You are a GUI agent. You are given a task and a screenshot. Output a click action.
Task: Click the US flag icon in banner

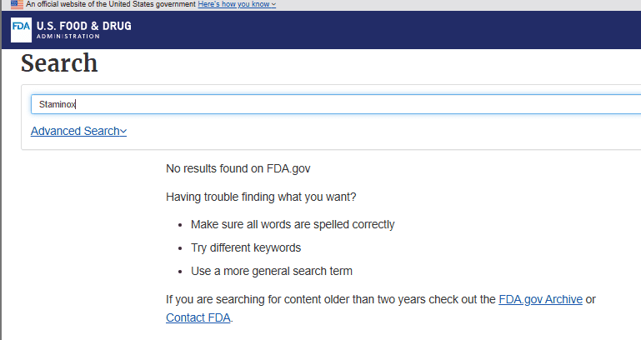pyautogui.click(x=17, y=4)
